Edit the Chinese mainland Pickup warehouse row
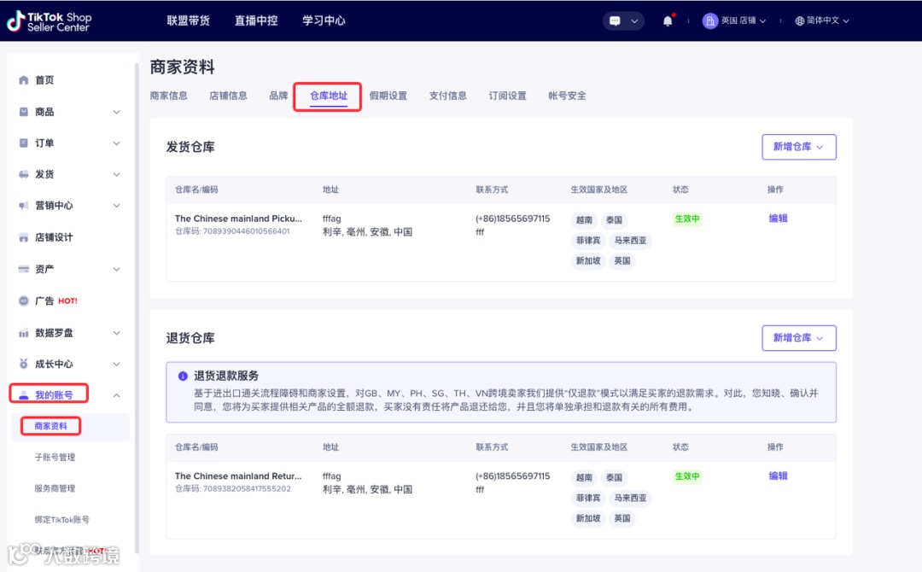 (x=778, y=219)
